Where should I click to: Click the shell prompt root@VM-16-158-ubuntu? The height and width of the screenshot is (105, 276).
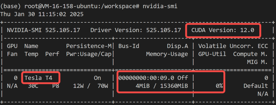click(57, 6)
